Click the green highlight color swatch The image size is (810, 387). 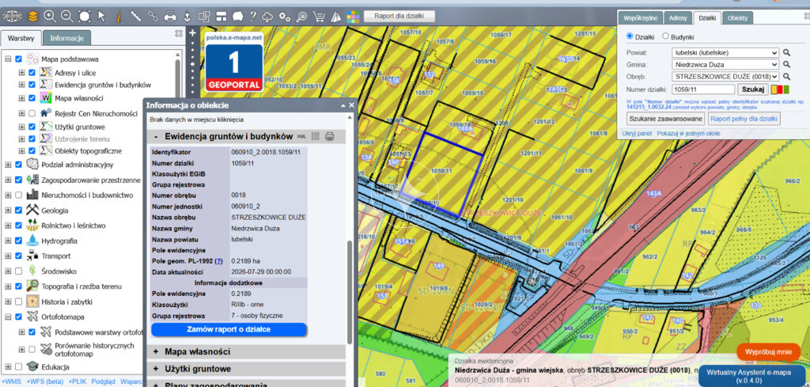pos(786,89)
